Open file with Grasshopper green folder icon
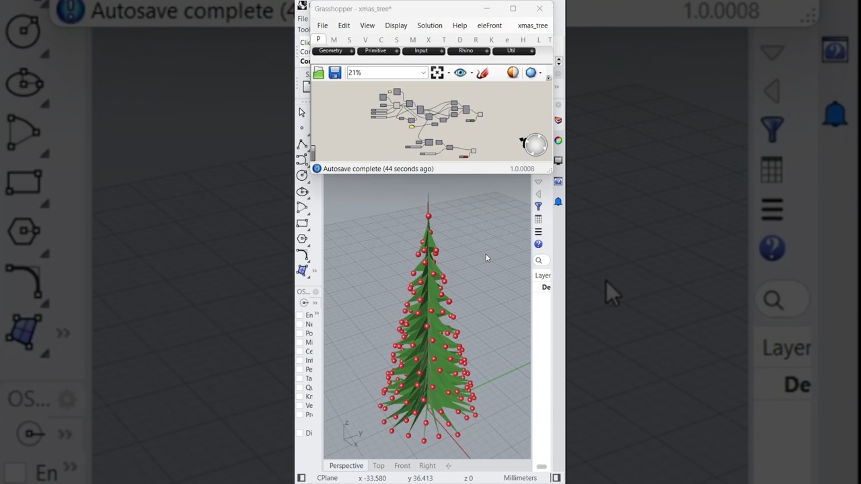This screenshot has height=484, width=861. point(319,73)
